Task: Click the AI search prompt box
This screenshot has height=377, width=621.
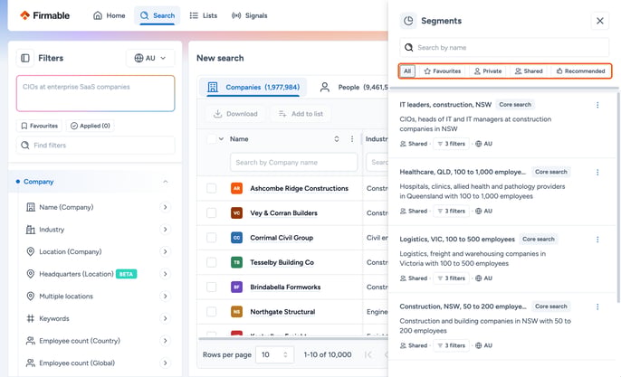Action: point(95,93)
